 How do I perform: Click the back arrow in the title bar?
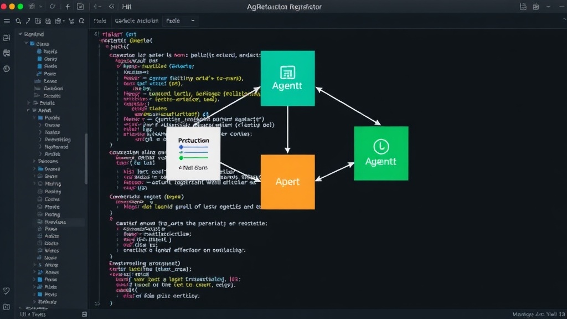[96, 7]
